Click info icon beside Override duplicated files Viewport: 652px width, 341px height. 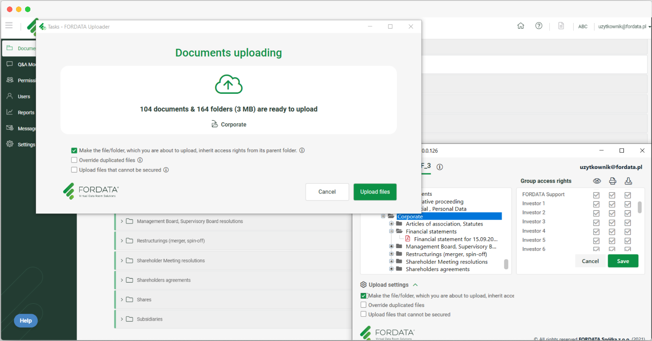140,160
